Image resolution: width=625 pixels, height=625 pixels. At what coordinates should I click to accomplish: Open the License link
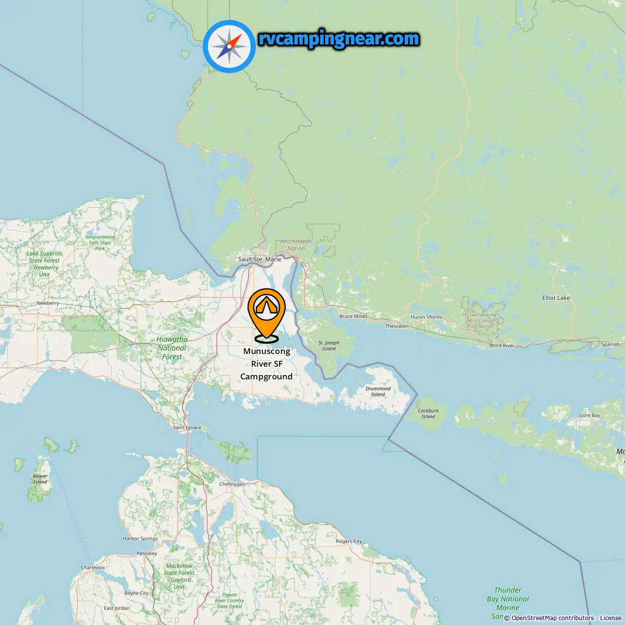click(611, 618)
